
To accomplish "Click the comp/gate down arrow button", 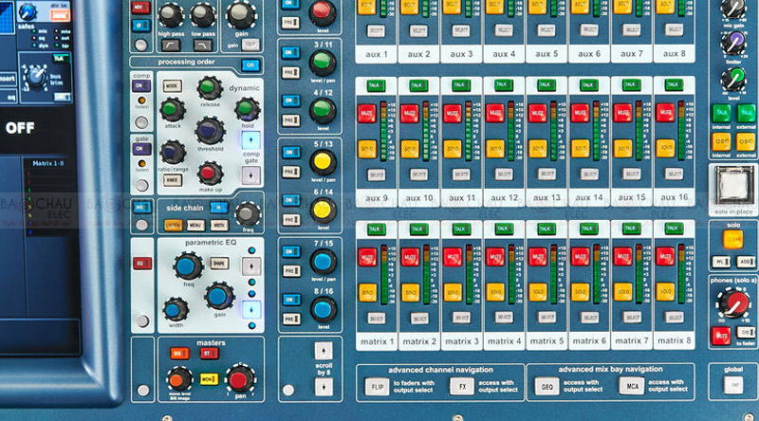I will tap(250, 175).
